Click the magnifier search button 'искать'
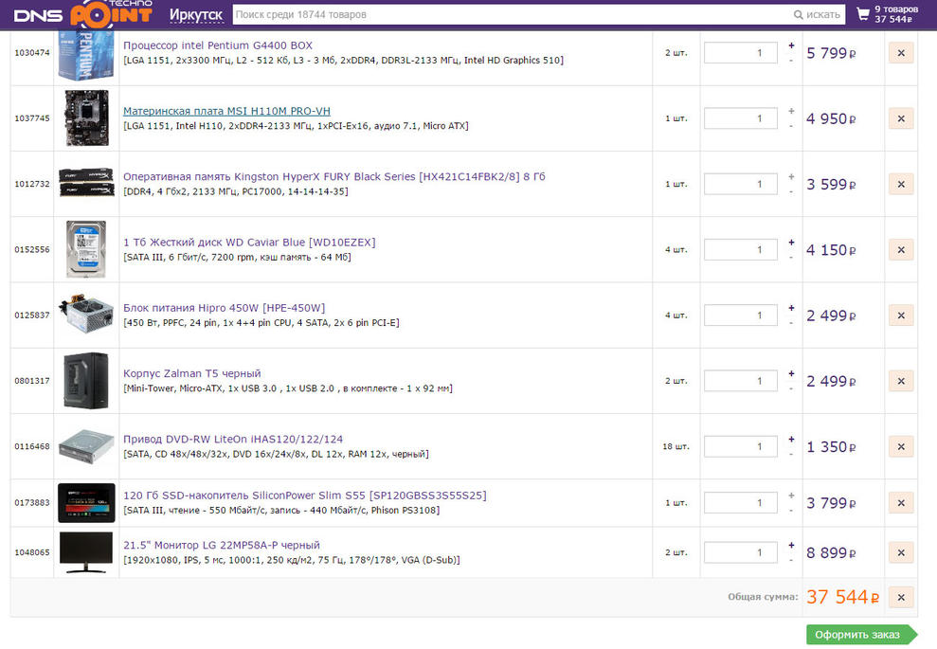The width and height of the screenshot is (937, 649). pos(817,14)
